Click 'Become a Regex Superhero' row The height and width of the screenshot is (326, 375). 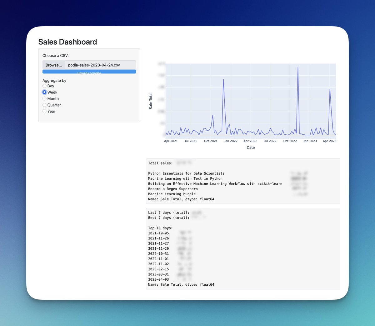(173, 189)
